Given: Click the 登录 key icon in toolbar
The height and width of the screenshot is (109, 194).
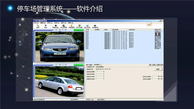Looking at the screenshot, I should [x=38, y=26].
